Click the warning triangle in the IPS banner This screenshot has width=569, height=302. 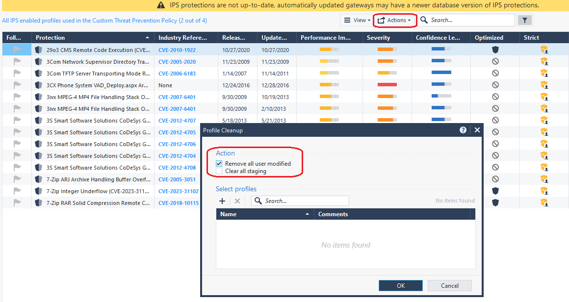[161, 5]
